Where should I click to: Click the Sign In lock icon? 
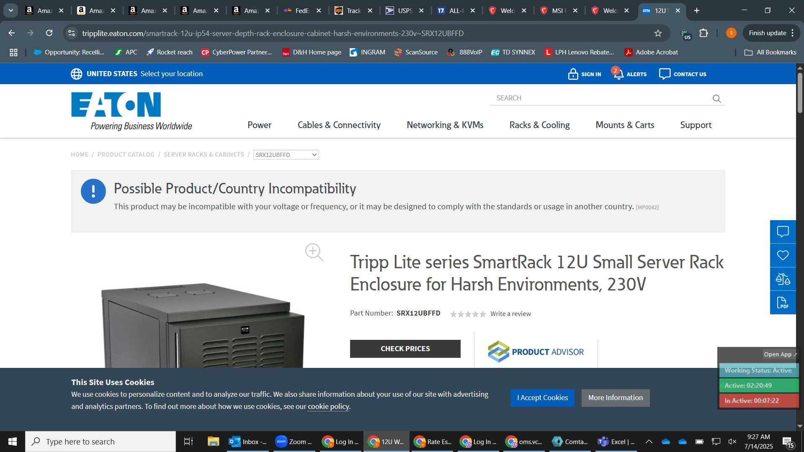573,74
